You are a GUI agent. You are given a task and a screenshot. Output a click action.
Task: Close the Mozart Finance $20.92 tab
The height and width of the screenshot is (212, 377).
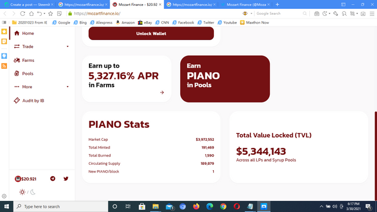(160, 4)
